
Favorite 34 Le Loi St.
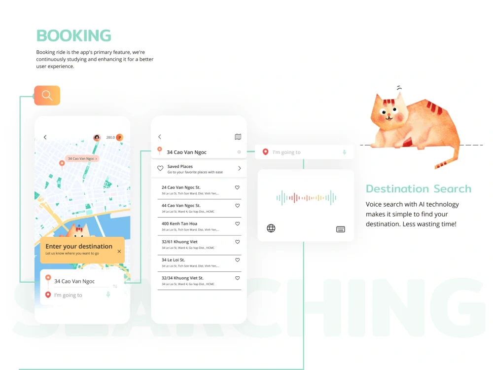(238, 260)
